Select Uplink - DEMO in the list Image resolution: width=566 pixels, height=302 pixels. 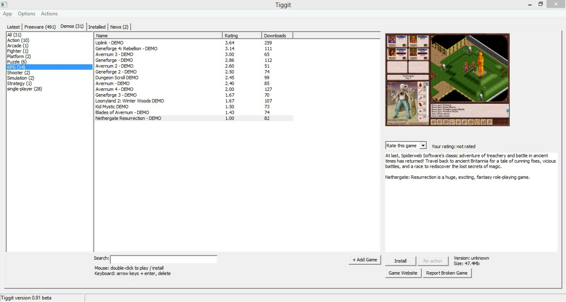(x=194, y=43)
